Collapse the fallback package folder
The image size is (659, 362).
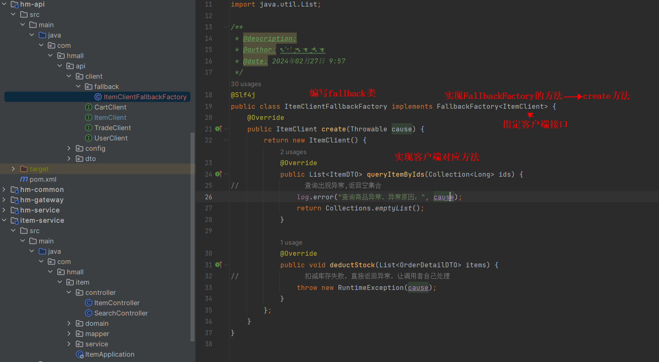[78, 86]
